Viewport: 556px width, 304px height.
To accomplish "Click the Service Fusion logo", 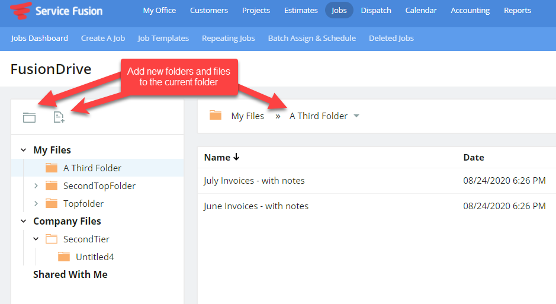I will [57, 11].
